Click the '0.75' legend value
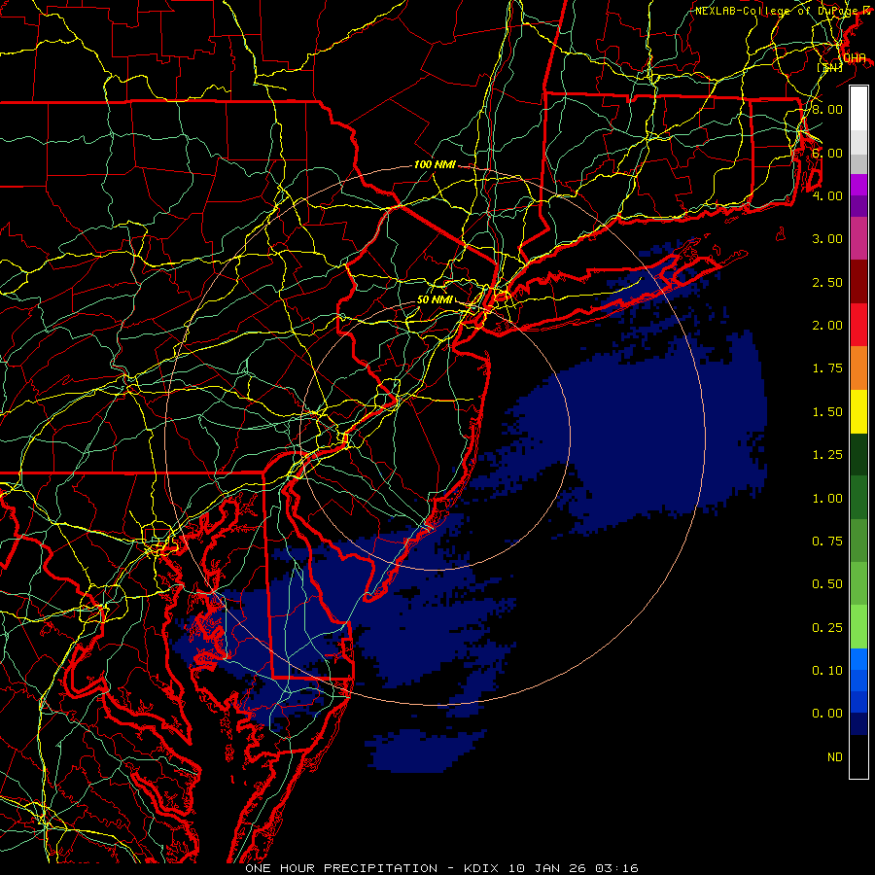Viewport: 875px width, 875px height. point(827,542)
